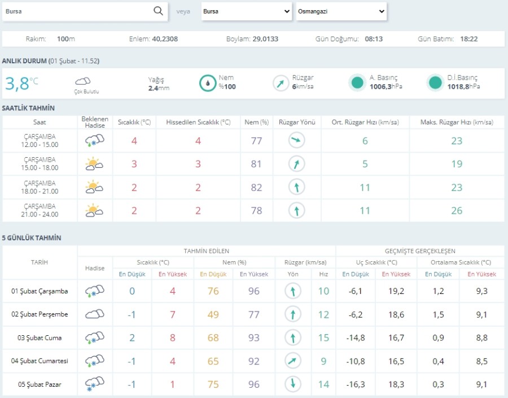Click wind direction icon for 04 Şubat Cumartesi
508x398 pixels.
293,361
